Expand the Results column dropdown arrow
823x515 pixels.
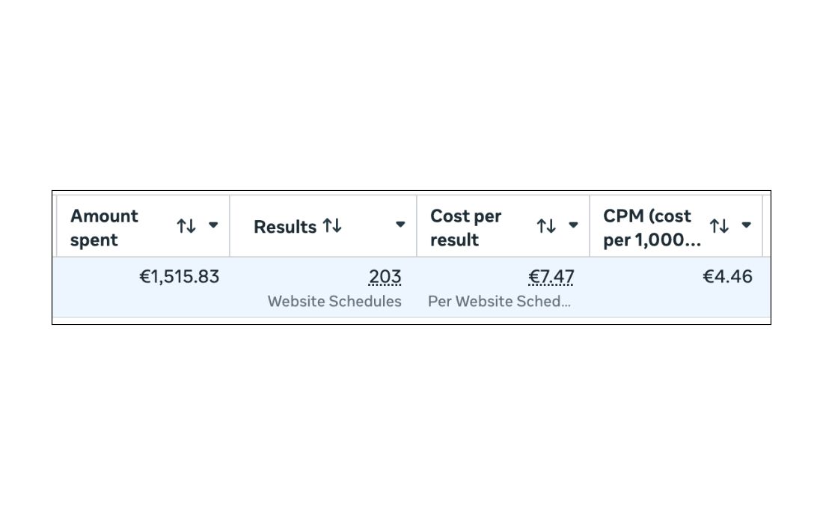(x=400, y=225)
